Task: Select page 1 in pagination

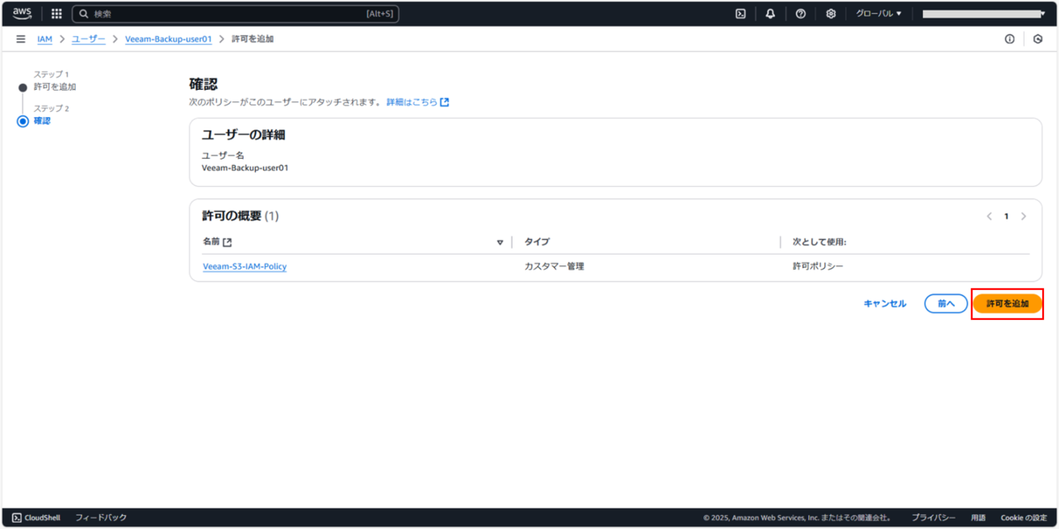Action: 1006,216
